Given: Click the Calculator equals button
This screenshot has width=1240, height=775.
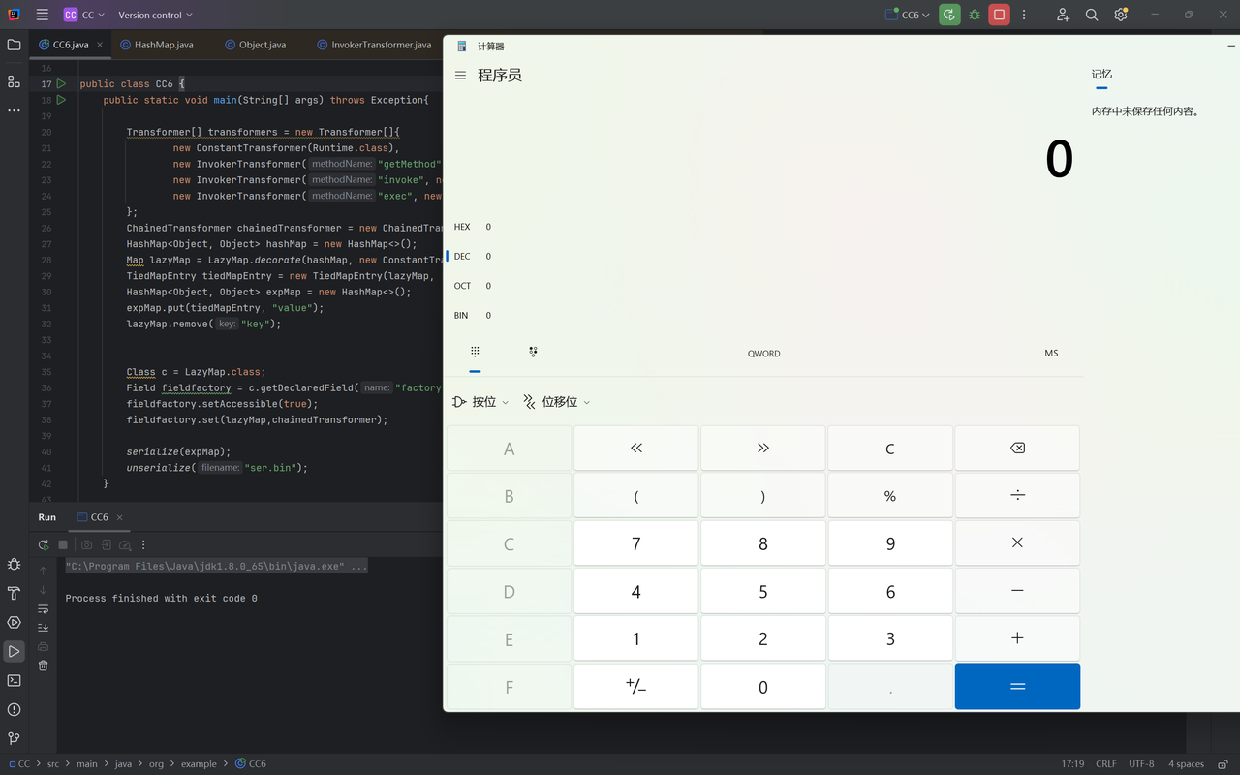Looking at the screenshot, I should coord(1017,686).
